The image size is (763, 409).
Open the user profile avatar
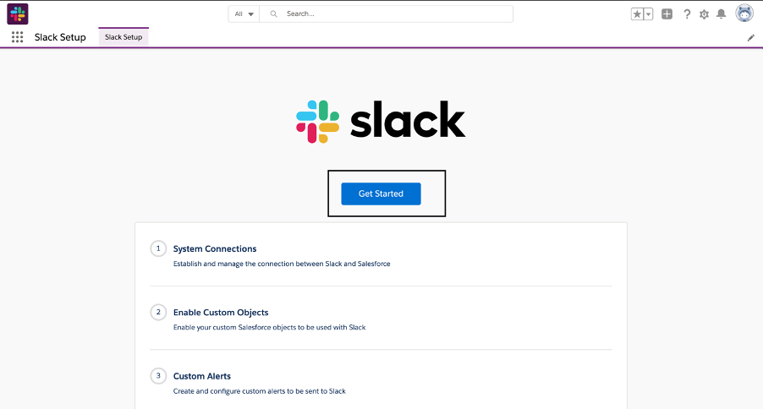(x=744, y=14)
